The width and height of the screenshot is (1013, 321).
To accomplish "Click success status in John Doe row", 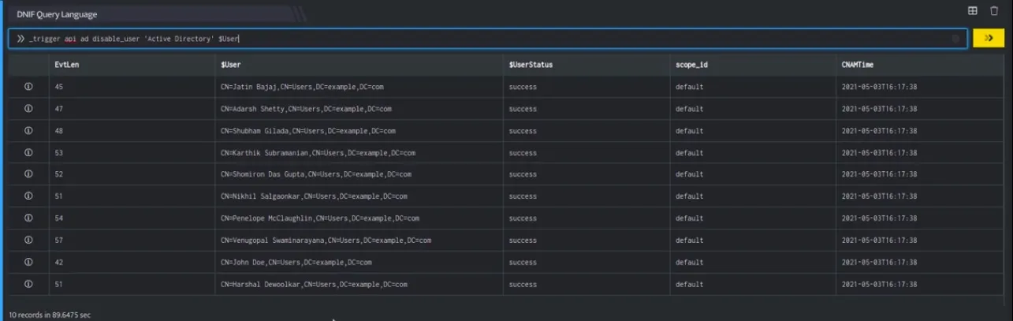I will pyautogui.click(x=523, y=262).
